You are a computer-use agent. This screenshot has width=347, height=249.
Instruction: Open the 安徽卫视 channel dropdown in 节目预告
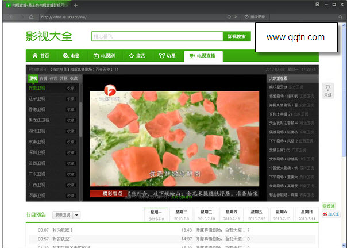point(77,215)
